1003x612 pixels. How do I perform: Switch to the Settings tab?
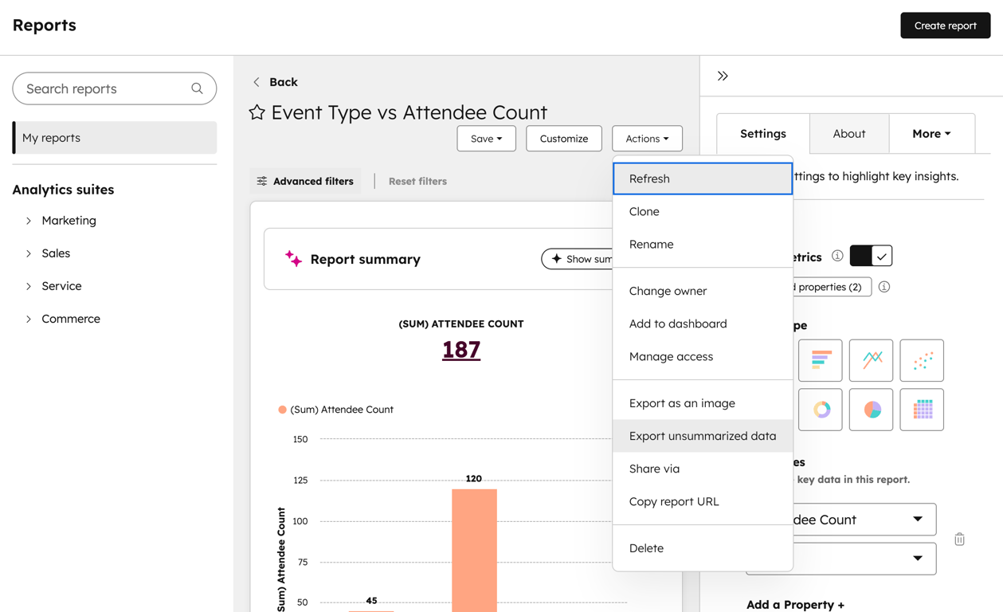[x=763, y=134]
